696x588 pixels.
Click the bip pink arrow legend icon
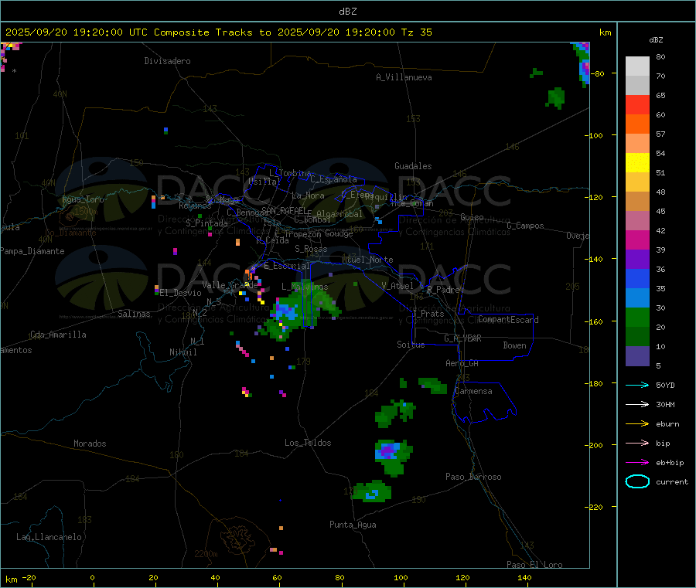tap(637, 443)
